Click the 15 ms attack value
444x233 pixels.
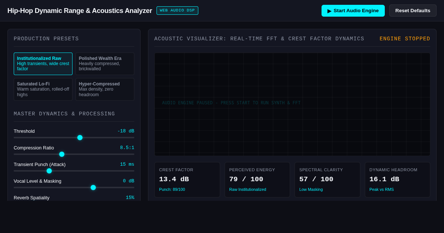127,164
